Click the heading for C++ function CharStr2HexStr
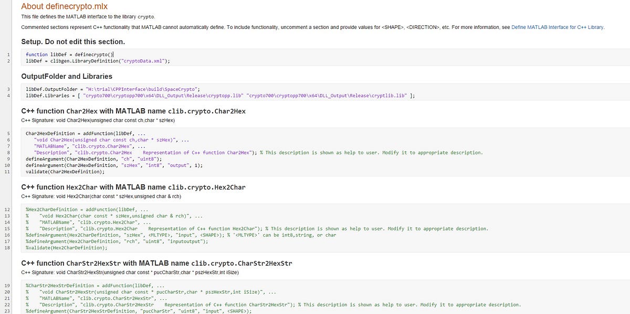This screenshot has width=630, height=314. click(156, 263)
